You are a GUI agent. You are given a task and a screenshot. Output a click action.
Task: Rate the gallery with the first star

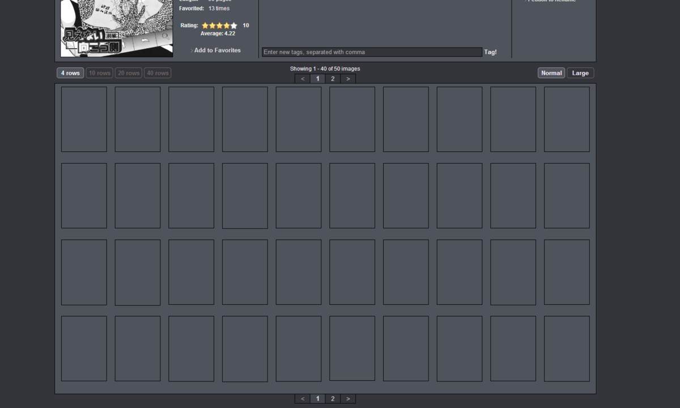(x=205, y=25)
